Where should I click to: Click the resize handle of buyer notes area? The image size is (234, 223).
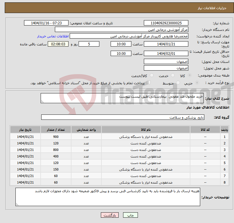(17, 204)
